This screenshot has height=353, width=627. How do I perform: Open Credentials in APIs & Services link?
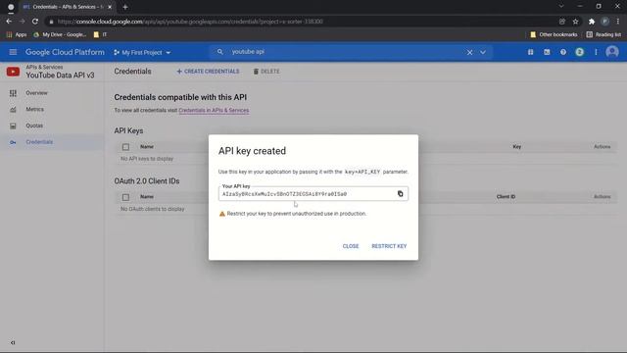click(x=214, y=110)
